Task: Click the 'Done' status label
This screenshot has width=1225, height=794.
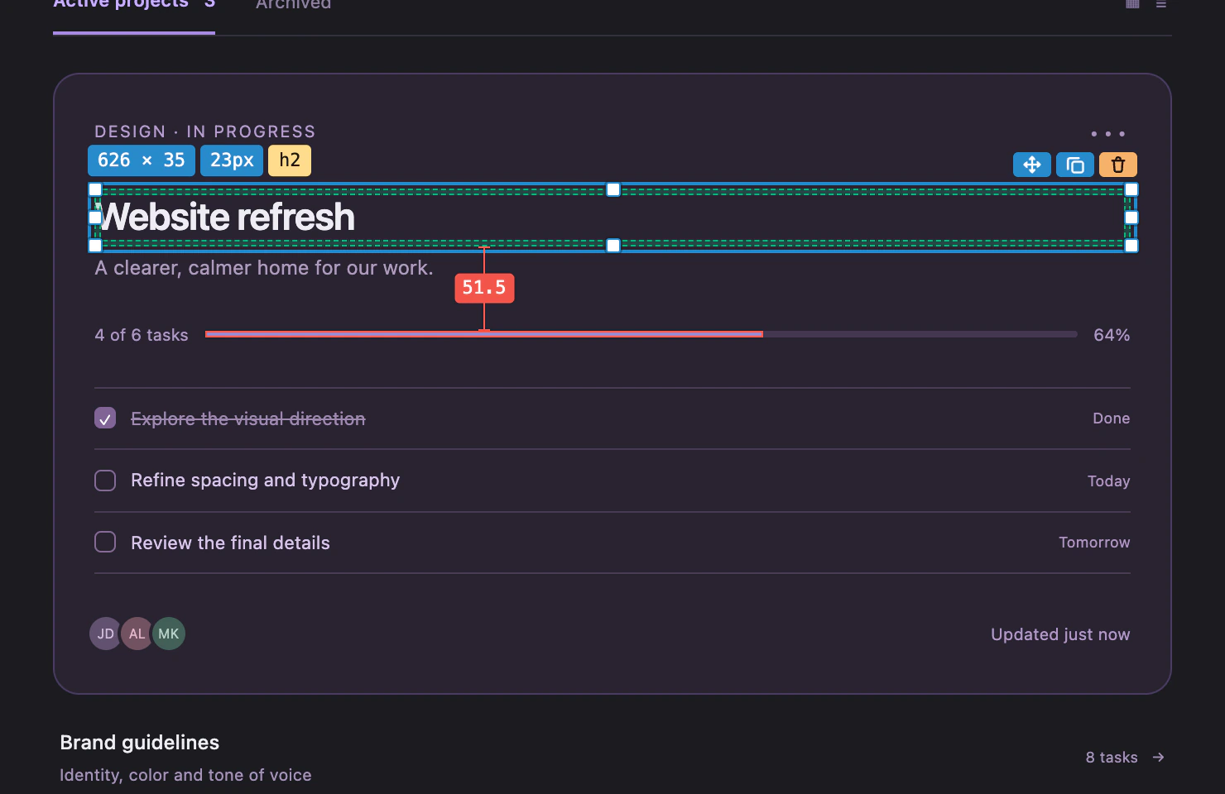Action: (1111, 419)
